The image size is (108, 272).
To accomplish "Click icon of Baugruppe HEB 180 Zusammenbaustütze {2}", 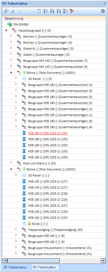I will point(24,85).
